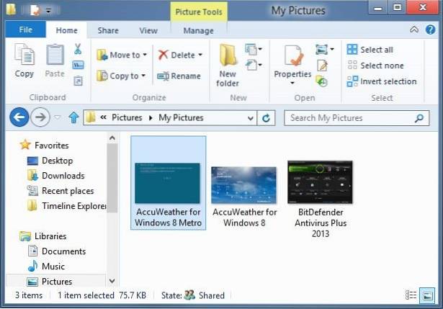Viewport: 443px width, 309px height.
Task: Create a New folder
Action: tap(228, 63)
